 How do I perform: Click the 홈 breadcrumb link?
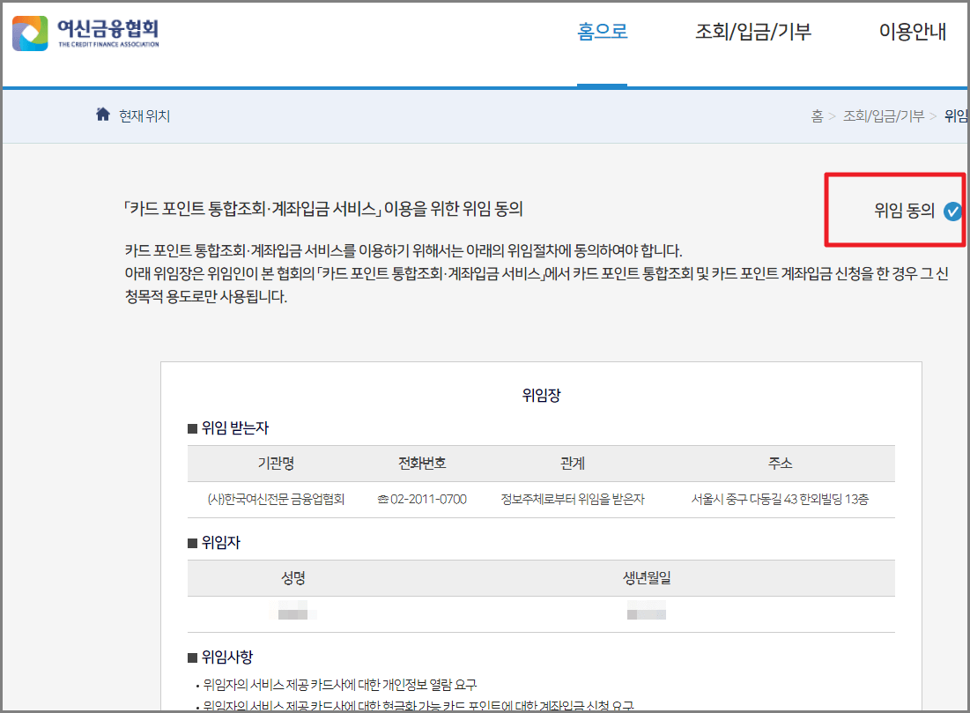(819, 115)
